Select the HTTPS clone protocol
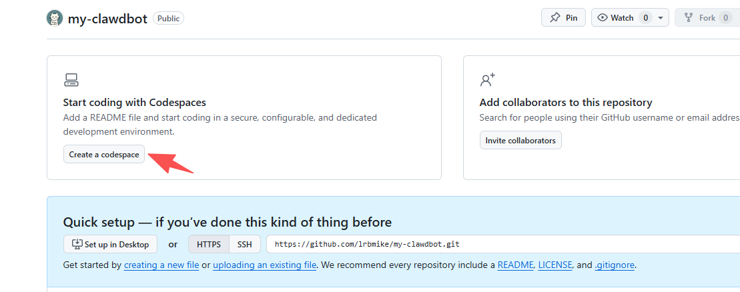 click(x=209, y=244)
